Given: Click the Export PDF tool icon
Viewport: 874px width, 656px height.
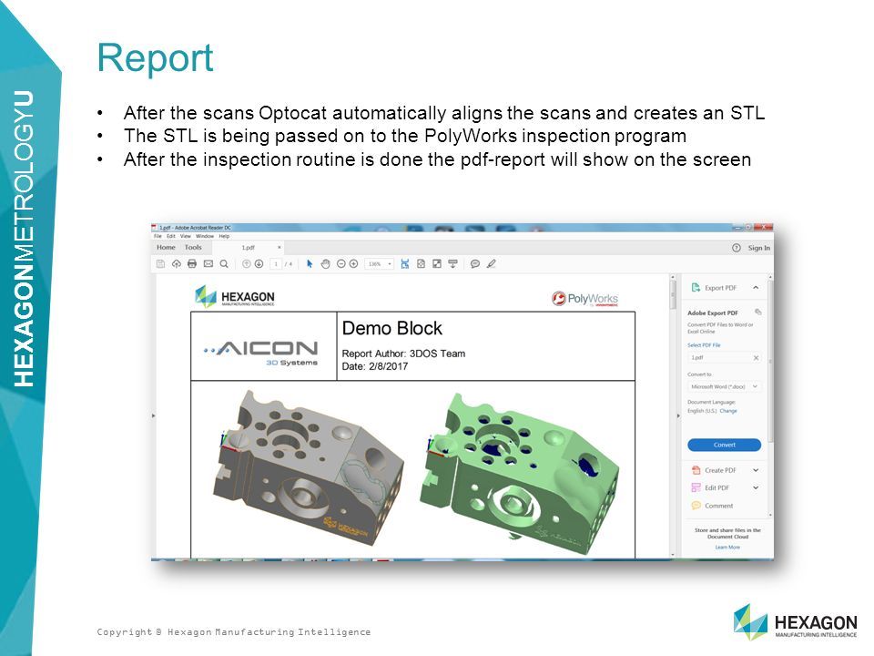Looking at the screenshot, I should click(696, 287).
